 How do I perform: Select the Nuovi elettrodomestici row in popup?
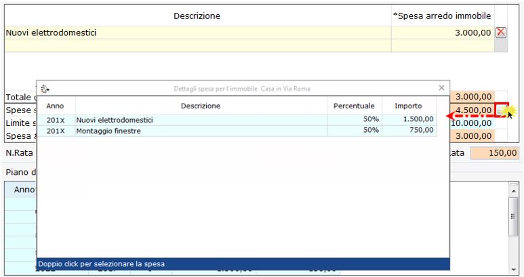click(237, 120)
